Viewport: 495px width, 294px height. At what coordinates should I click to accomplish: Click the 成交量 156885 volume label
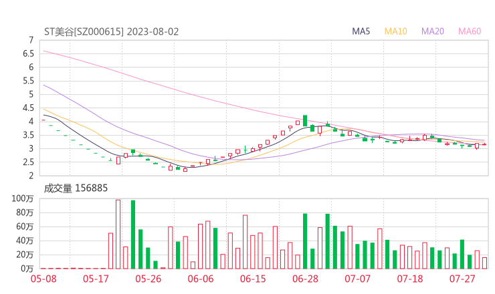pos(76,188)
